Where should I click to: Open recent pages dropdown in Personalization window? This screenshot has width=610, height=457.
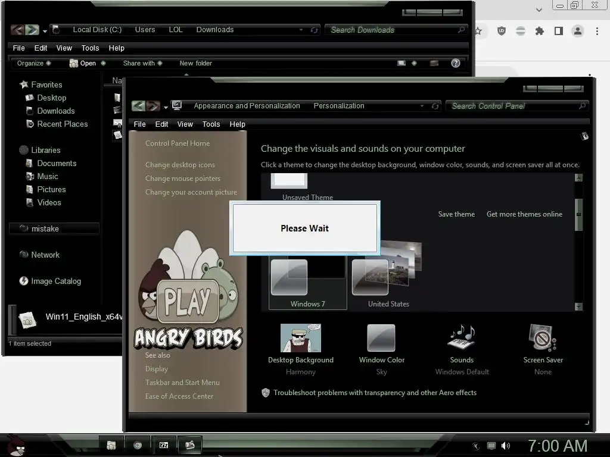(x=166, y=107)
